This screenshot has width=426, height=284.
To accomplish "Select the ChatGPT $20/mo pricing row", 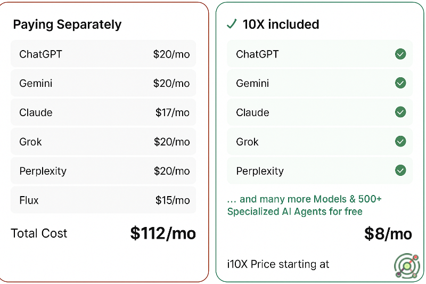I will (x=103, y=54).
